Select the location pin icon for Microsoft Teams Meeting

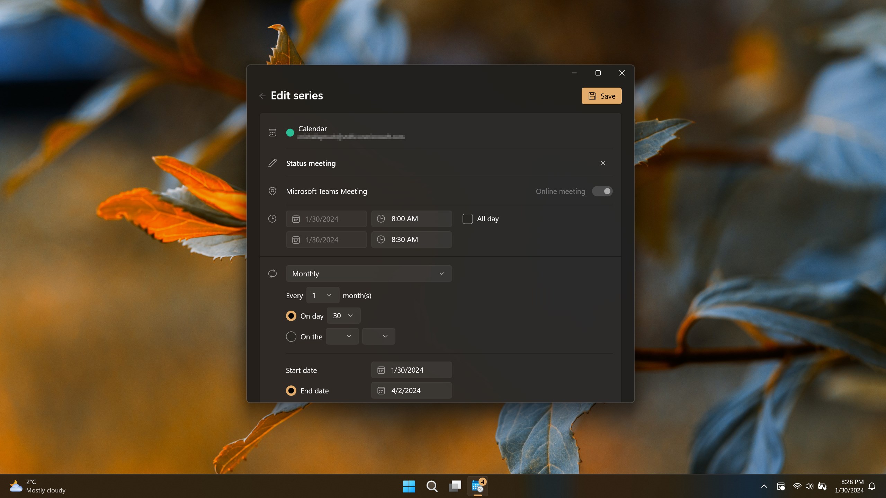point(272,191)
